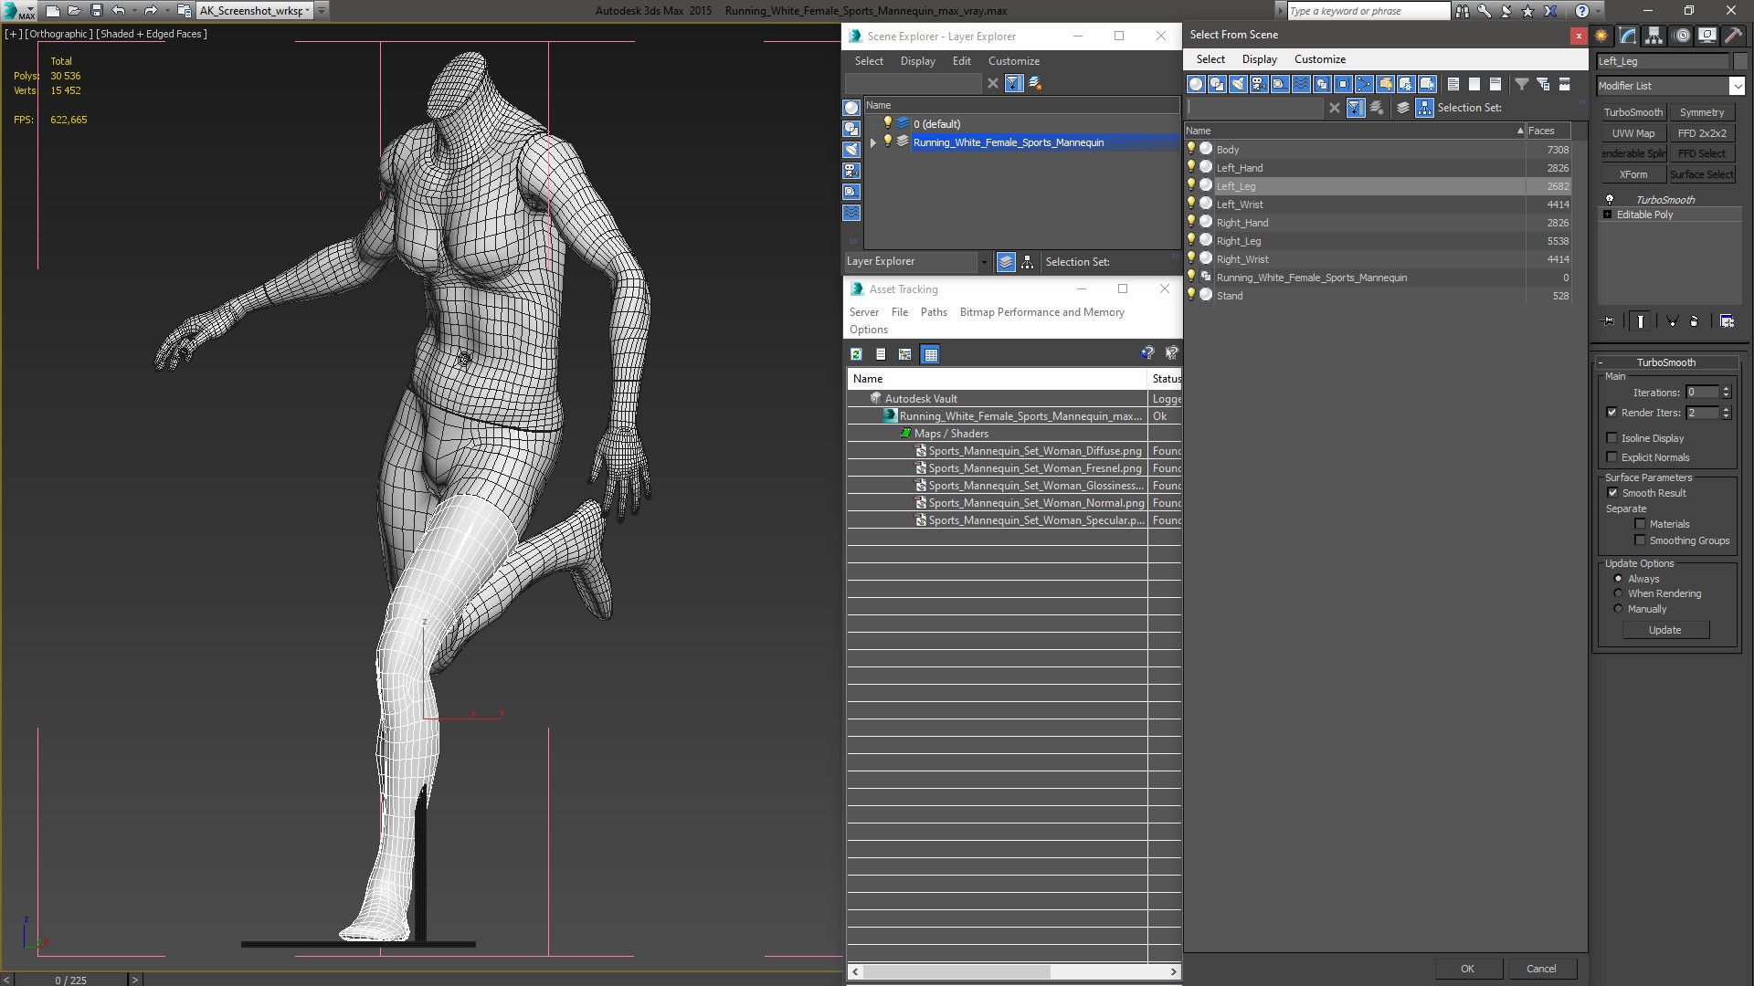The height and width of the screenshot is (986, 1754).
Task: Toggle Render Iters checkbox
Action: (1612, 413)
